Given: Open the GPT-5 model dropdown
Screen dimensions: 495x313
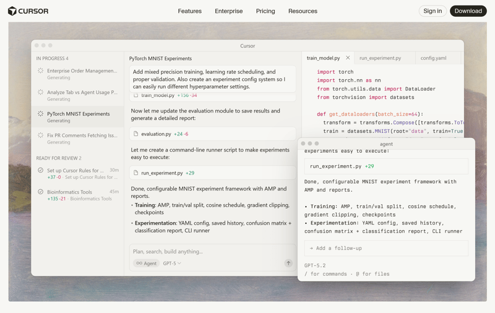Looking at the screenshot, I should 172,264.
